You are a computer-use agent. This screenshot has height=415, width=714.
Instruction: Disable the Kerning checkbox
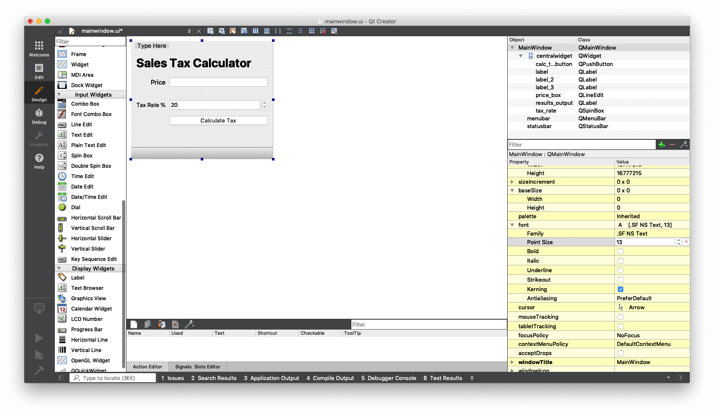[x=620, y=289]
